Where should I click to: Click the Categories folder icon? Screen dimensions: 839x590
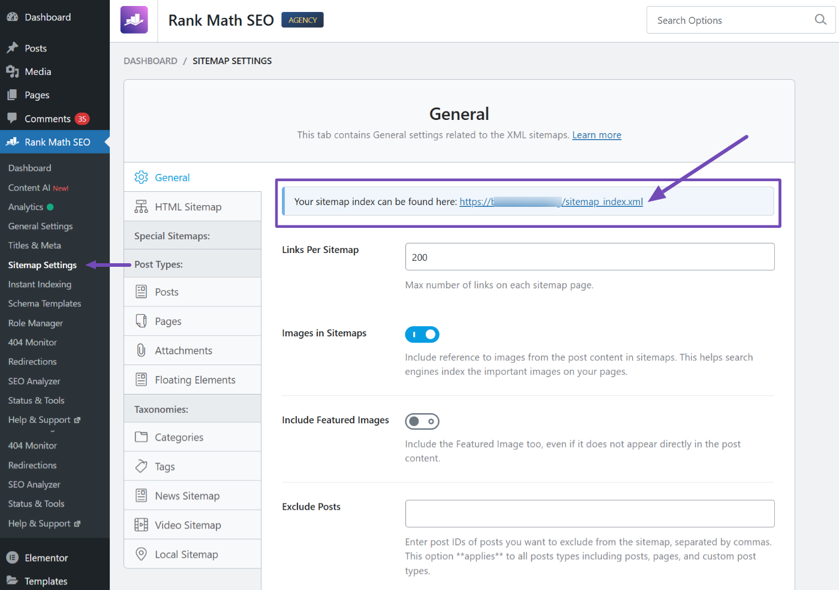pos(141,437)
